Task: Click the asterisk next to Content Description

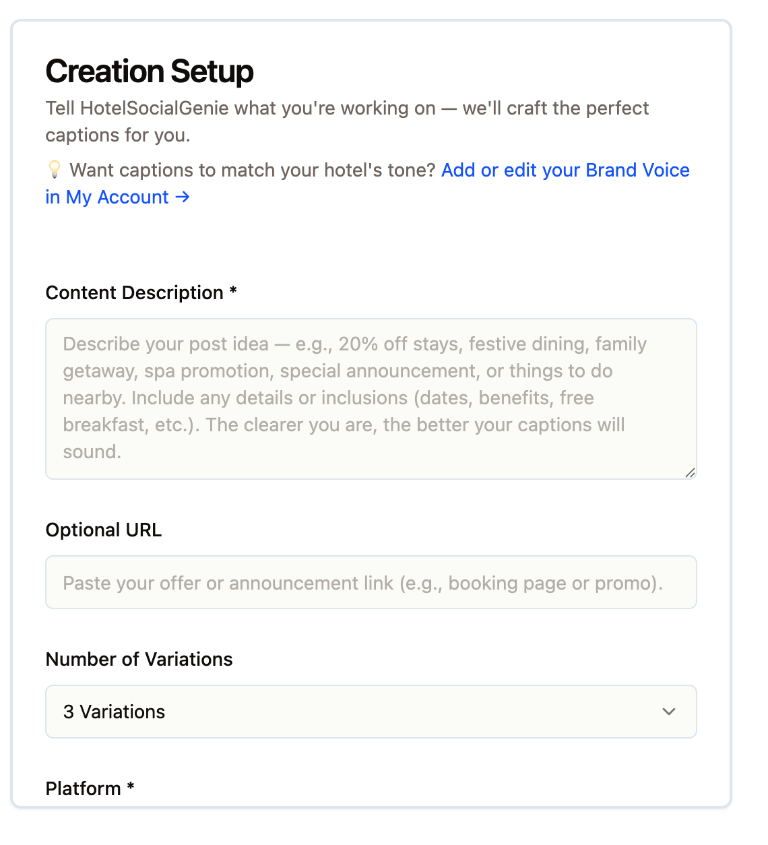Action: tap(233, 290)
